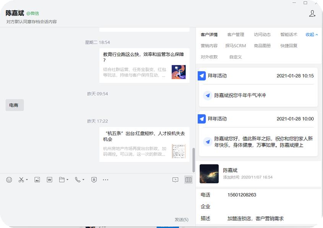Viewport: 323px width, 228px height.
Task: Click 陈嘉斌 contact name in header
Action: [x=15, y=13]
